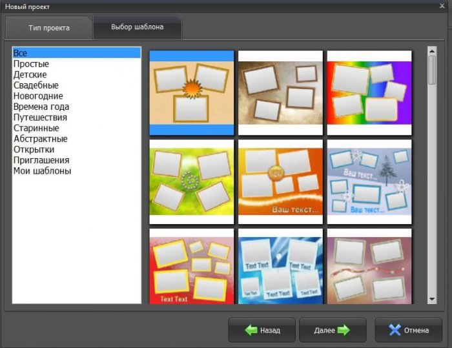The height and width of the screenshot is (348, 452).
Task: Pick the Новогодние category
Action: [38, 96]
